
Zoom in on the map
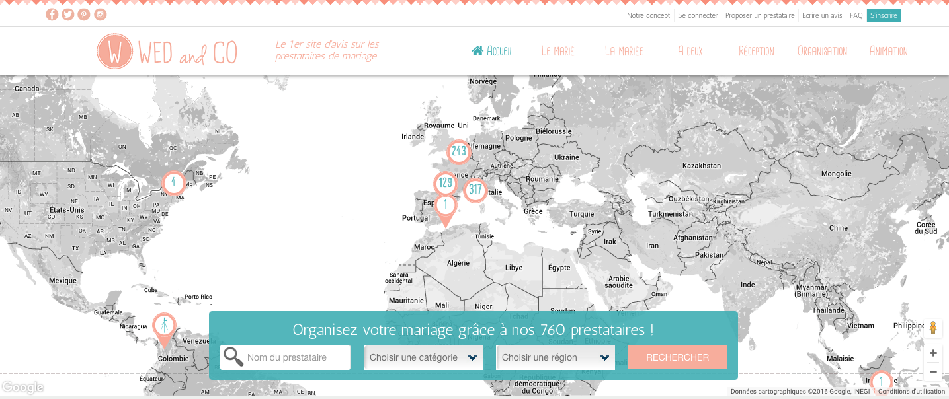[x=933, y=353]
